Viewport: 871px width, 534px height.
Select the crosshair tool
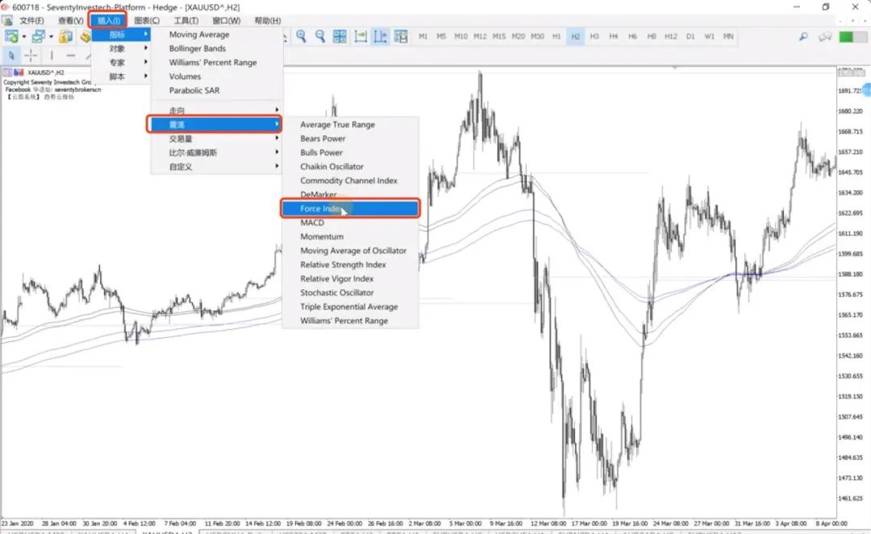coord(31,55)
